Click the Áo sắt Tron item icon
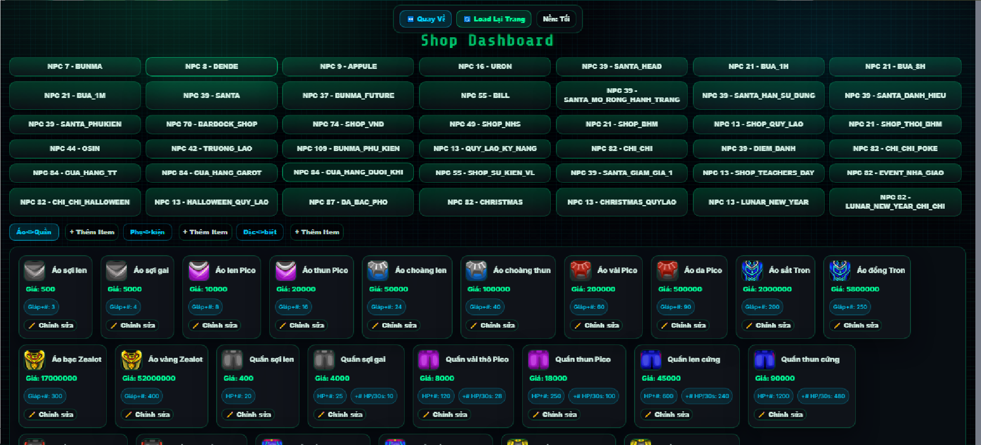The width and height of the screenshot is (981, 445). [x=752, y=270]
